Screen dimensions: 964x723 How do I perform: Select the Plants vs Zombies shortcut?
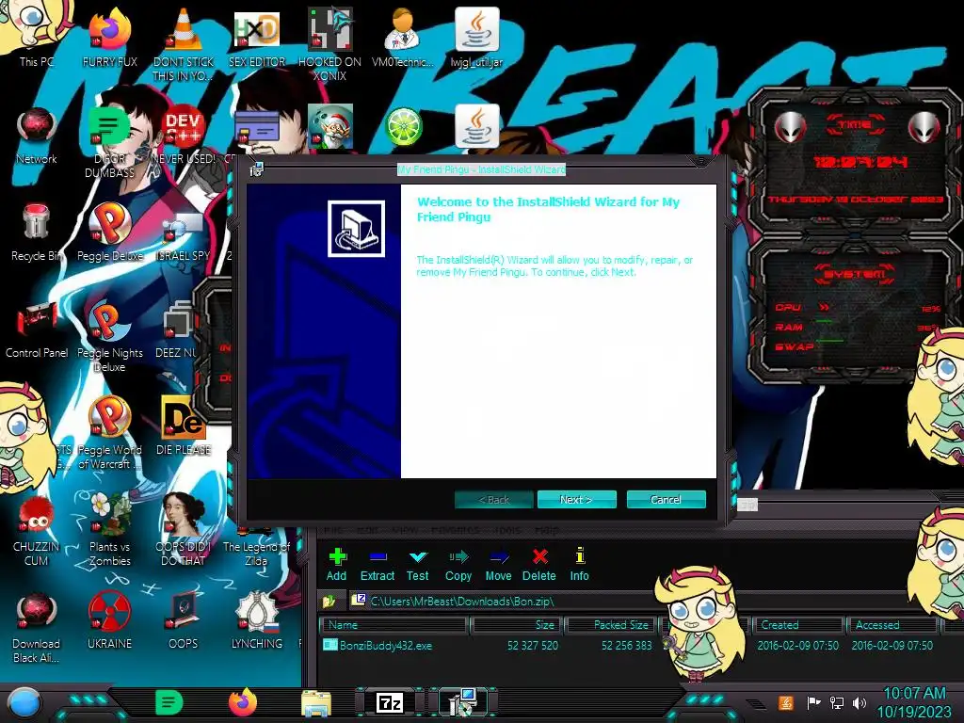tap(110, 530)
